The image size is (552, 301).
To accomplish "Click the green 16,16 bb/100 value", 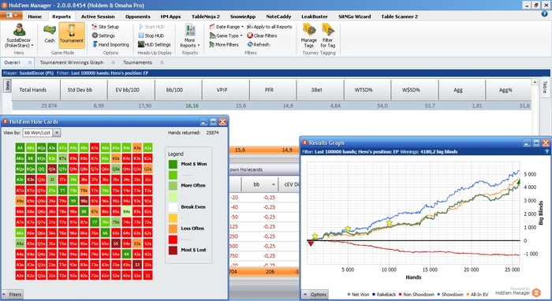I will [192, 106].
